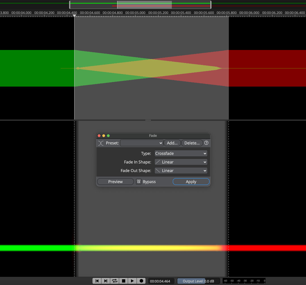The width and height of the screenshot is (306, 285).
Task: Click the pane splitter handle between views
Action: click(x=148, y=120)
